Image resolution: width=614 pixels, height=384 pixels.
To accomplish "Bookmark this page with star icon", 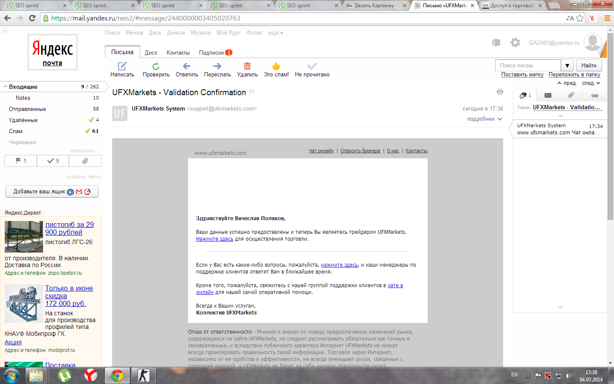I will [x=579, y=18].
